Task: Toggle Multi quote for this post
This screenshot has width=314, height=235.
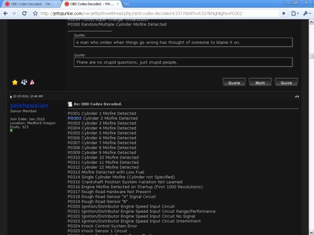Action: 260,83
